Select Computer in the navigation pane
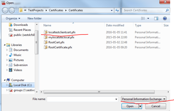This screenshot has width=174, height=111. point(18,80)
